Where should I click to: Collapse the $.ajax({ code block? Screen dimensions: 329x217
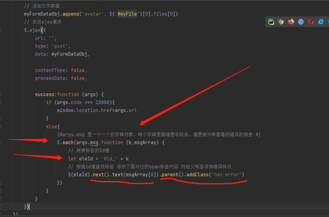pos(1,30)
